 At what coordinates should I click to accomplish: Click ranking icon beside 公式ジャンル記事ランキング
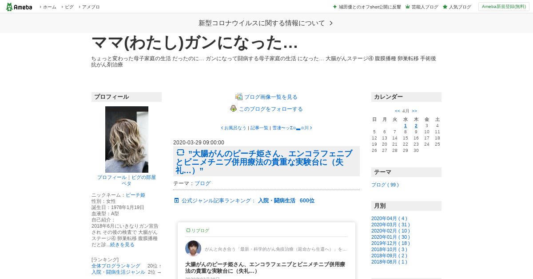176,201
